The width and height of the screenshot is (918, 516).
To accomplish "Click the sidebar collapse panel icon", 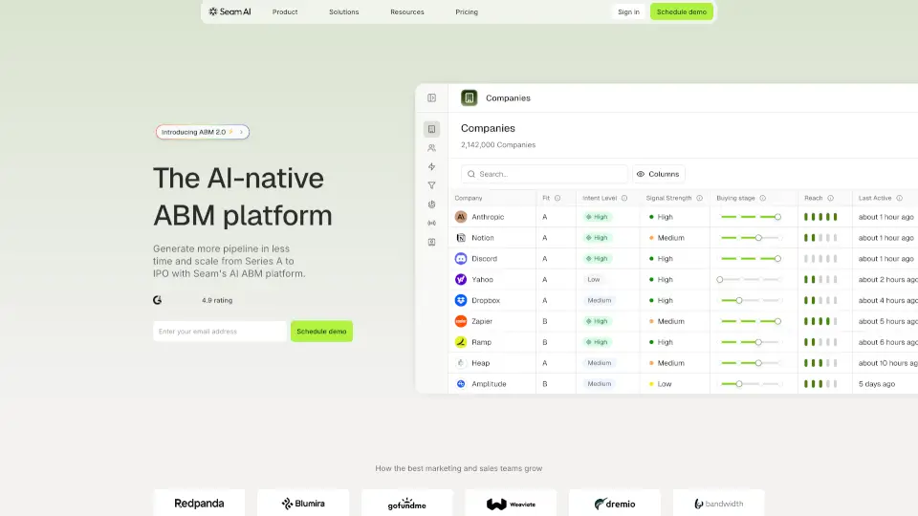I will pos(432,97).
